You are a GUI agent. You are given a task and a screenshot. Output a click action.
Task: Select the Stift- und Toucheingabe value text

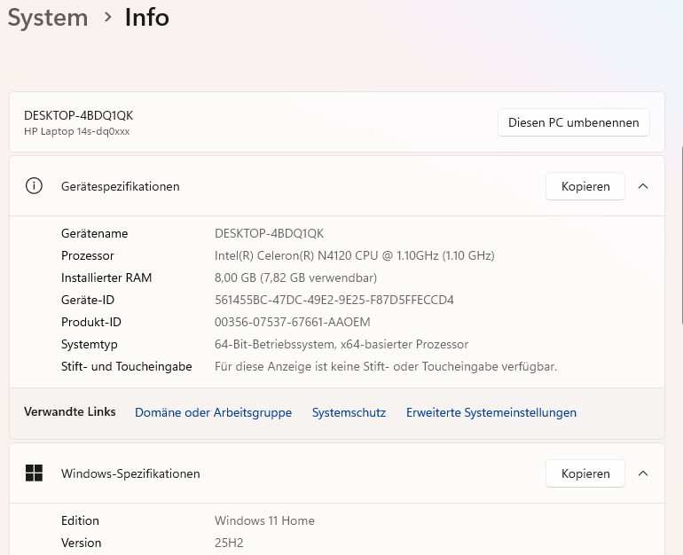[386, 366]
